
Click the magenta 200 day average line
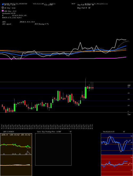tap(63, 58)
